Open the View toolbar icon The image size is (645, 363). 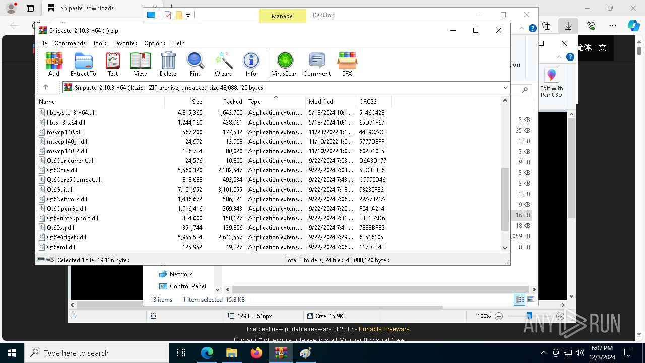coord(140,64)
